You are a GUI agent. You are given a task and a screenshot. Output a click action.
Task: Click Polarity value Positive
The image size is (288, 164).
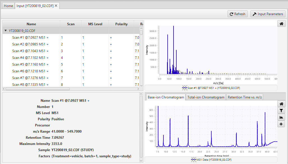click(x=58, y=119)
